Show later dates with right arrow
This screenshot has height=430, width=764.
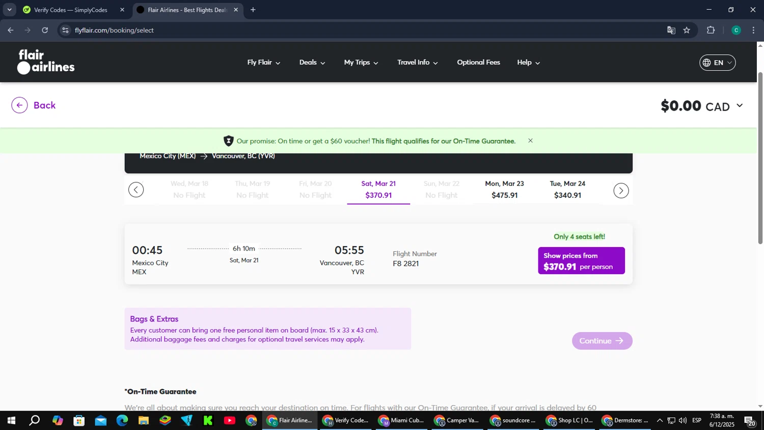(x=621, y=191)
